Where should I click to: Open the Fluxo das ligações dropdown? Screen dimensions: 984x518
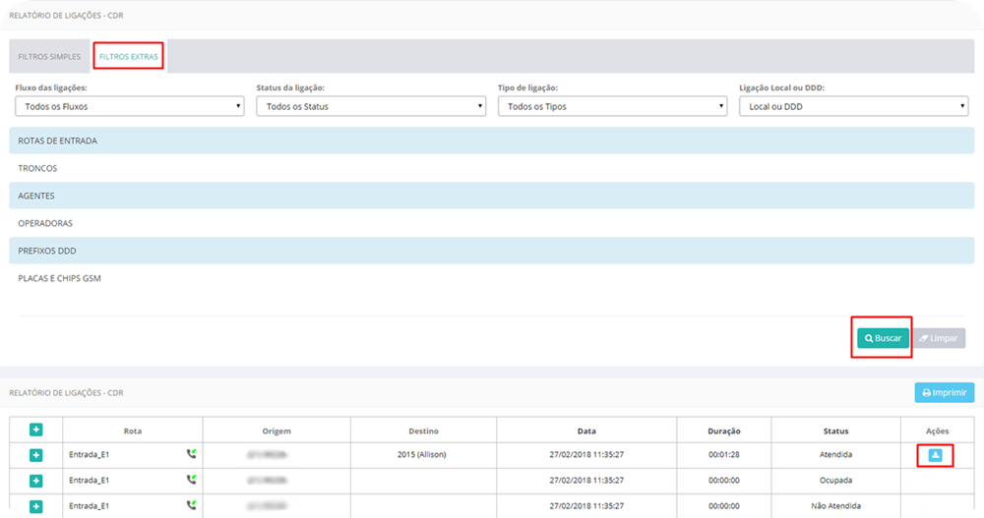(x=129, y=106)
